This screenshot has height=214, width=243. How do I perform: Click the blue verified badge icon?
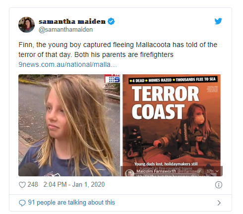pos(111,21)
